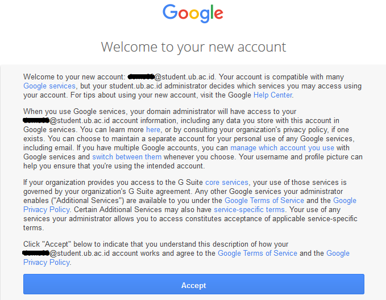Click the redacted email in the last paragraph

(36, 252)
